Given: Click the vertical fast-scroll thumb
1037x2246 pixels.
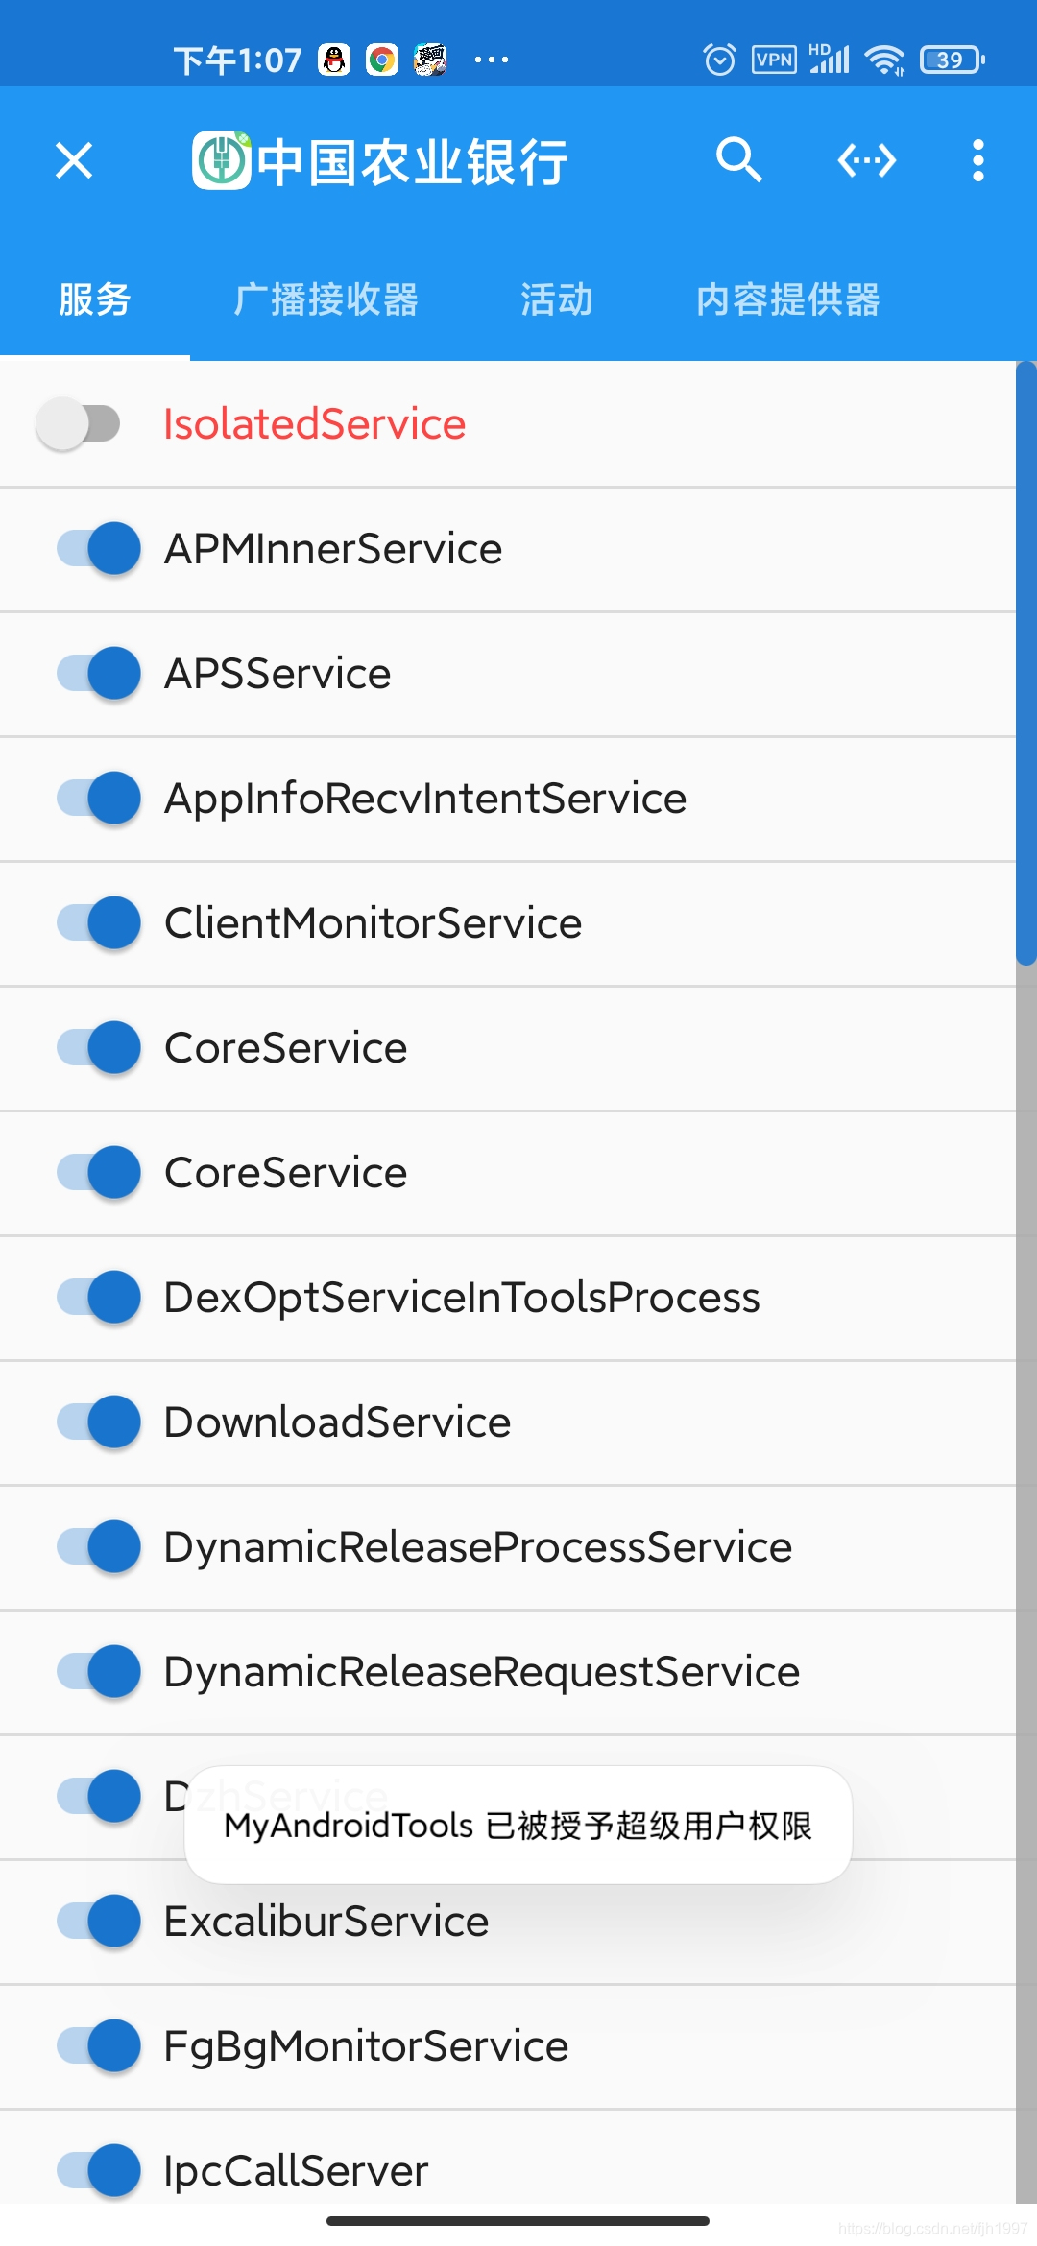Looking at the screenshot, I should tap(1026, 662).
